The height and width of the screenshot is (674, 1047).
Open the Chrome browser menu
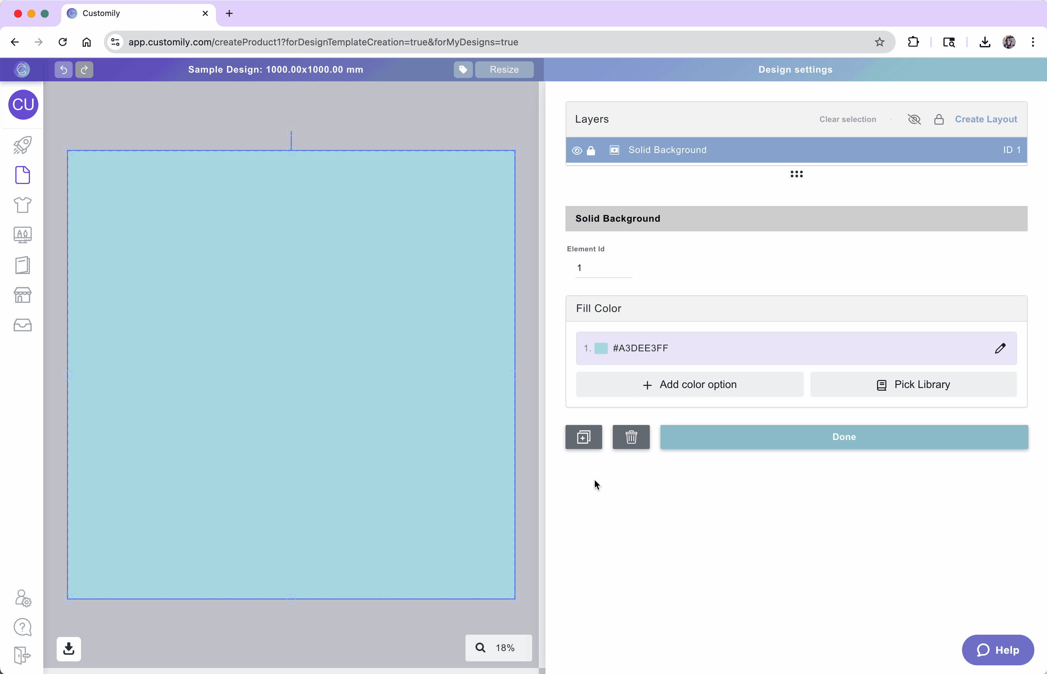1033,42
